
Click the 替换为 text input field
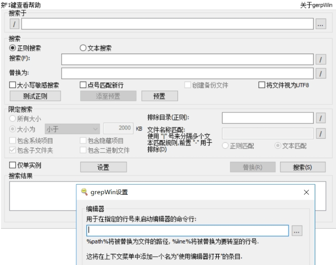[x=187, y=73]
